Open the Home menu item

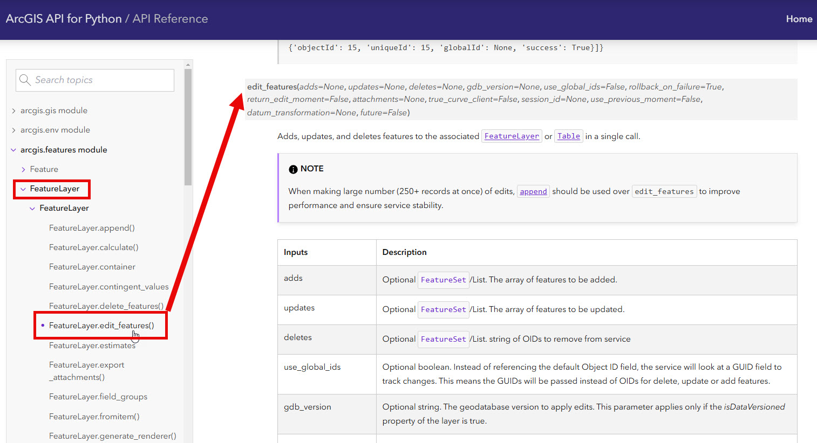tap(799, 18)
